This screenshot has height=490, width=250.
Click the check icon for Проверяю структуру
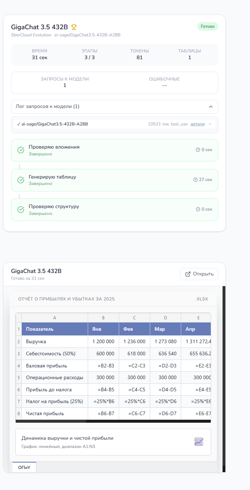click(21, 210)
